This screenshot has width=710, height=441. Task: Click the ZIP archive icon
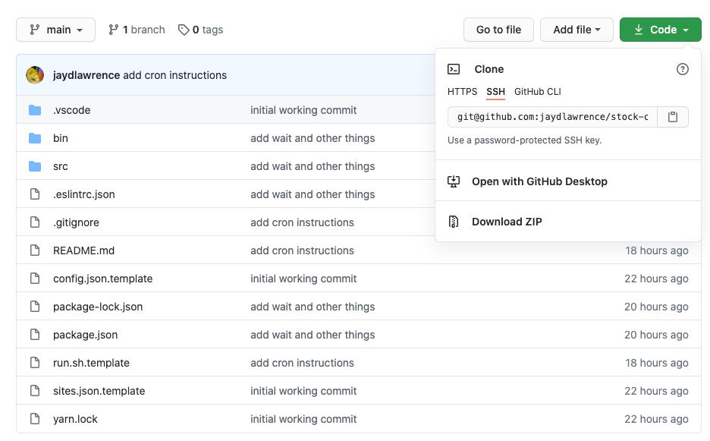tap(454, 222)
